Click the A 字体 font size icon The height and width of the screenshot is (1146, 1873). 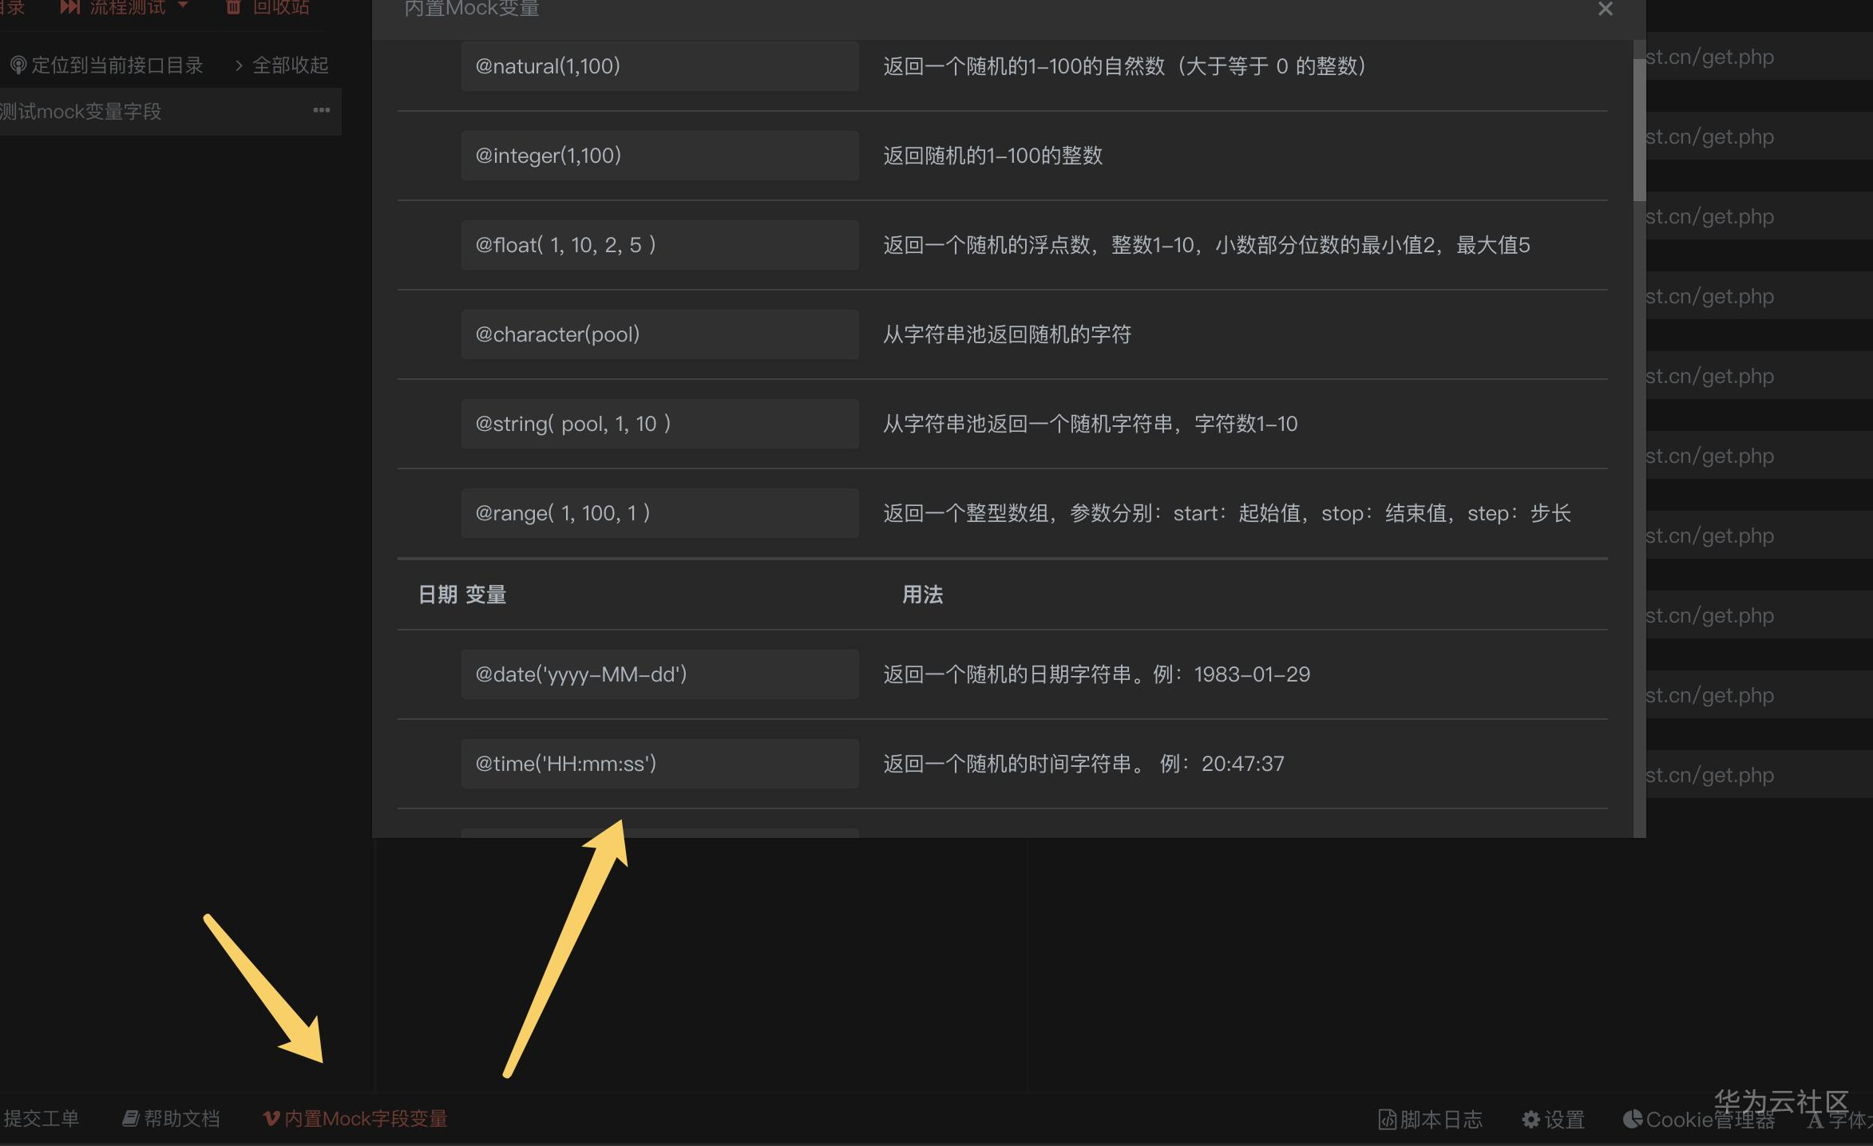[x=1815, y=1119]
